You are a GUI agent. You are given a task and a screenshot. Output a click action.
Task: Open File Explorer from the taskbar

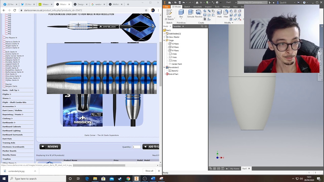pyautogui.click(x=95, y=179)
